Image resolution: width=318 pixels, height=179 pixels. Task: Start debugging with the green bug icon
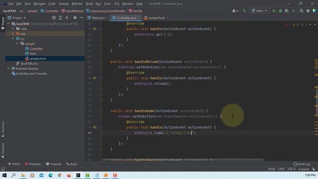(x=280, y=11)
